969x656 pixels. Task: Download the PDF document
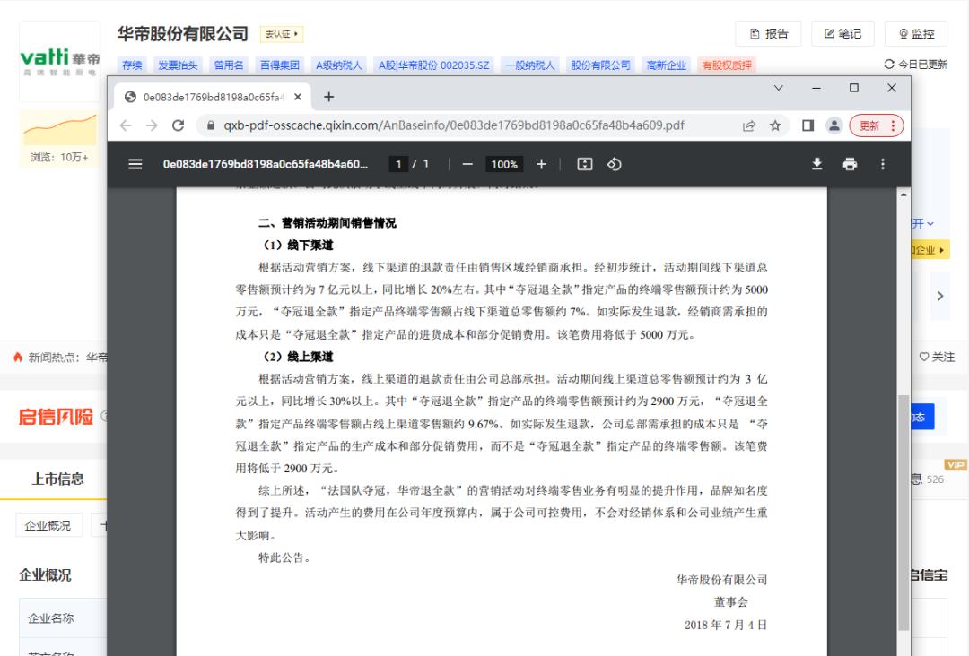point(816,164)
